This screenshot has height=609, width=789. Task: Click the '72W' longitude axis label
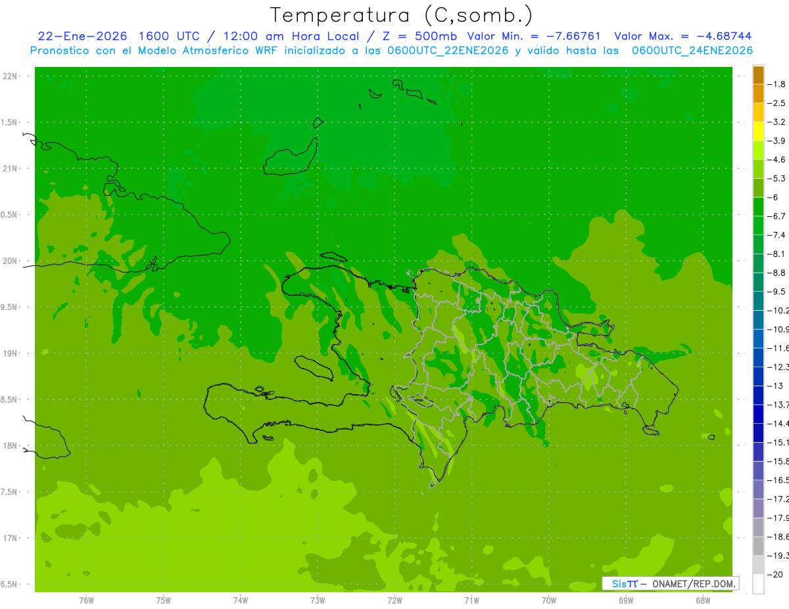pyautogui.click(x=394, y=600)
